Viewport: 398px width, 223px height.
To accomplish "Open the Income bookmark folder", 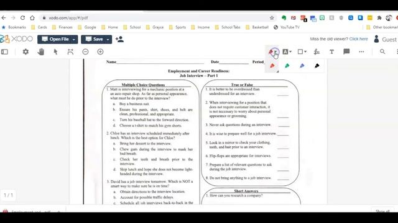I will coord(200,27).
